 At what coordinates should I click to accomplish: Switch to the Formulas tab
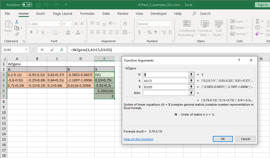pyautogui.click(x=87, y=13)
